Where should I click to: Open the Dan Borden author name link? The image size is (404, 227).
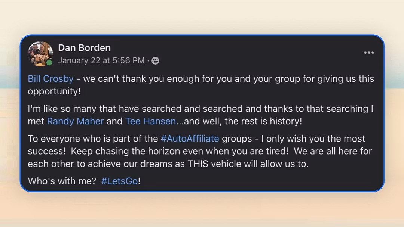(84, 48)
